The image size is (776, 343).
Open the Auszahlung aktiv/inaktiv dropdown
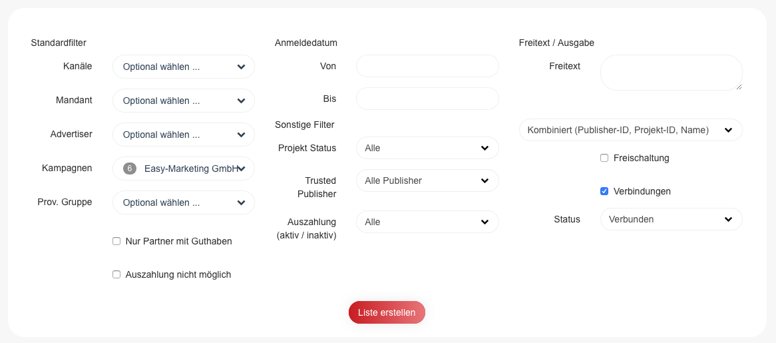(427, 222)
